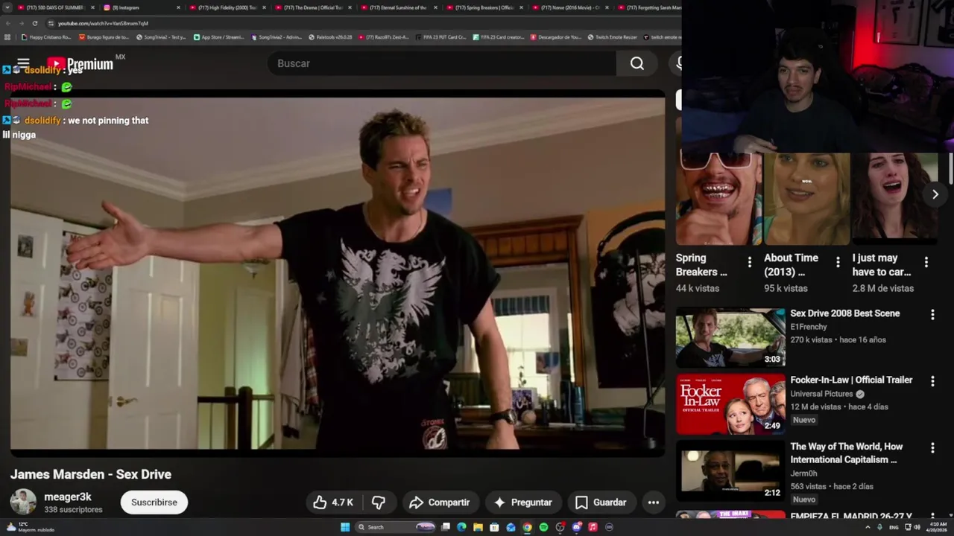Viewport: 954px width, 536px height.
Task: Click Universal Pictures channel name
Action: coord(821,394)
